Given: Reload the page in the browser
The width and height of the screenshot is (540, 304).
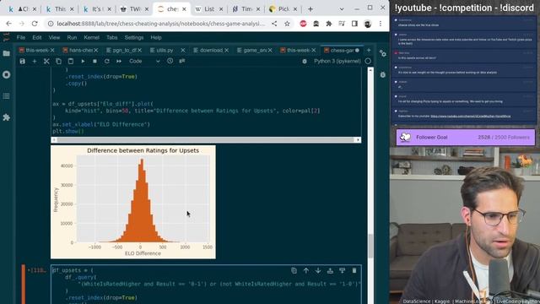Looking at the screenshot, I should pos(35,24).
